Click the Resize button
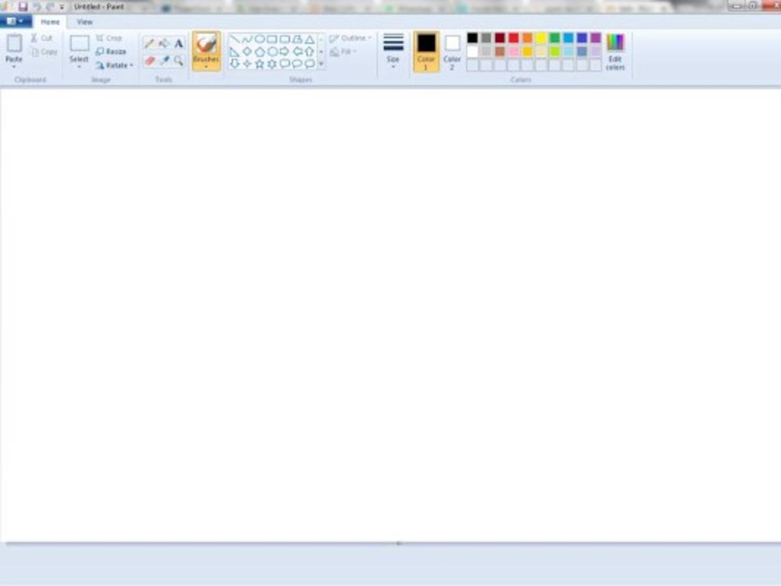This screenshot has height=586, width=781. point(111,51)
